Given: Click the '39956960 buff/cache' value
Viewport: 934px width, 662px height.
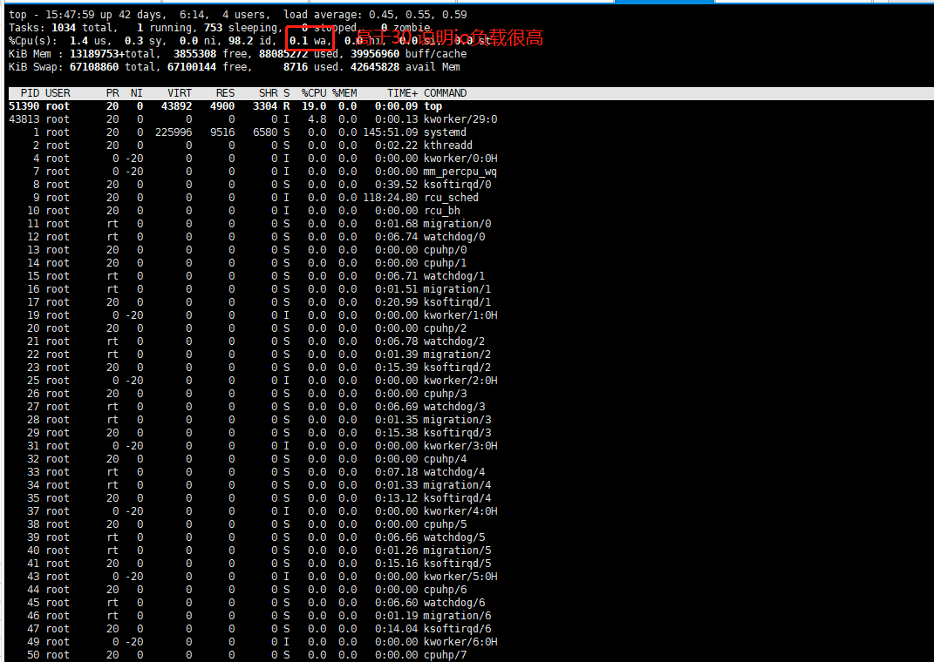Looking at the screenshot, I should point(409,54).
